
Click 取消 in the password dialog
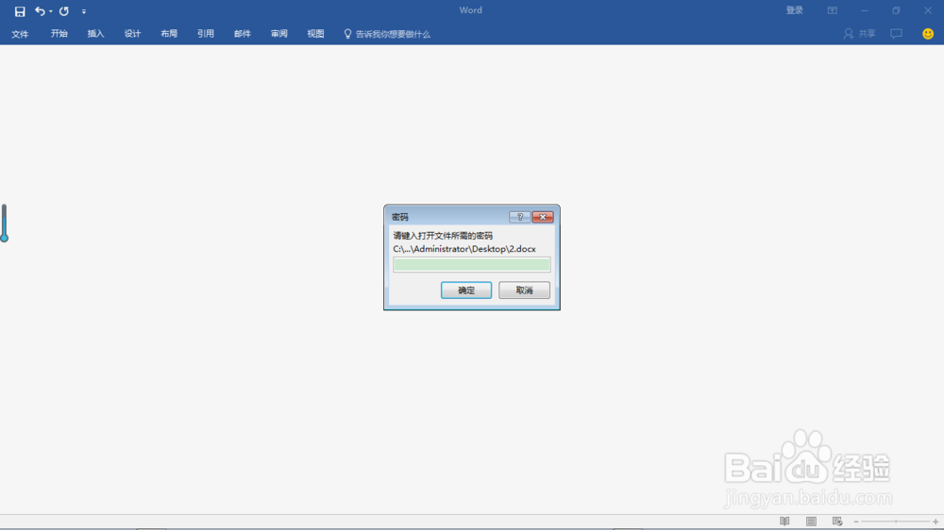pyautogui.click(x=524, y=290)
